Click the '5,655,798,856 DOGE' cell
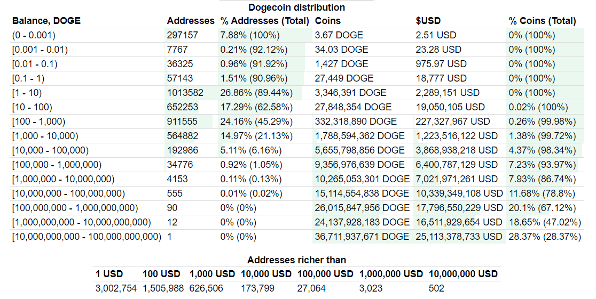Viewport: 596px width, 299px height. [x=359, y=151]
